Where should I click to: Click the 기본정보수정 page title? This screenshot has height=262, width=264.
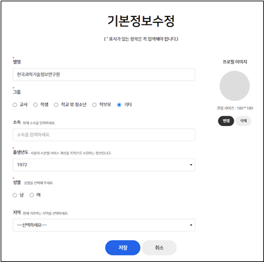click(141, 21)
